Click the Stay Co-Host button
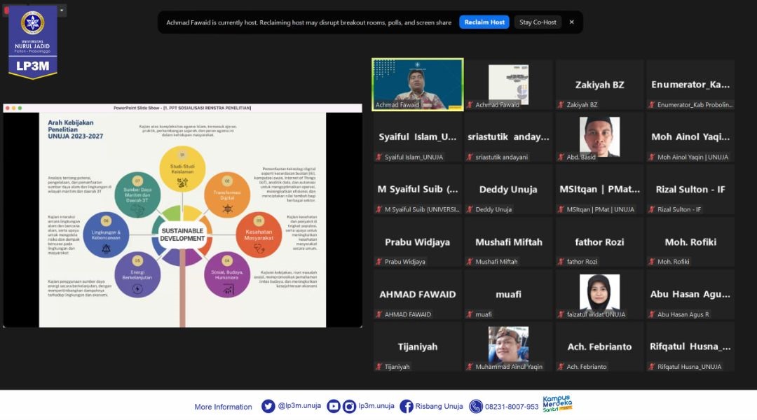 [538, 22]
